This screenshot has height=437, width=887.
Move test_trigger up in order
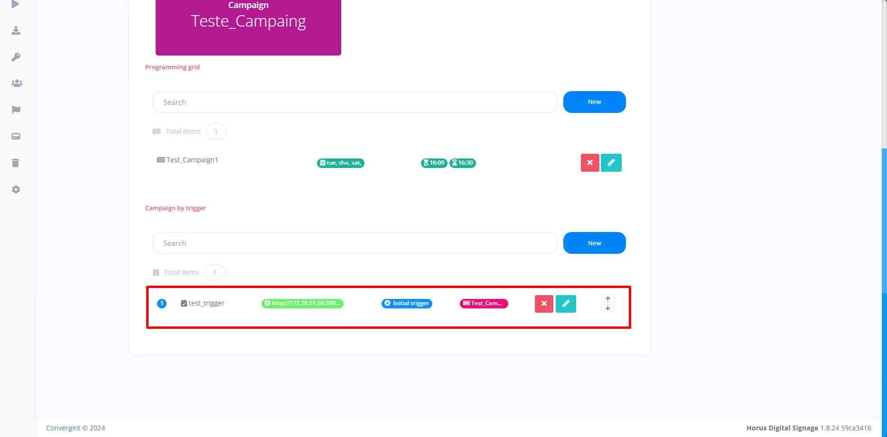pos(608,299)
